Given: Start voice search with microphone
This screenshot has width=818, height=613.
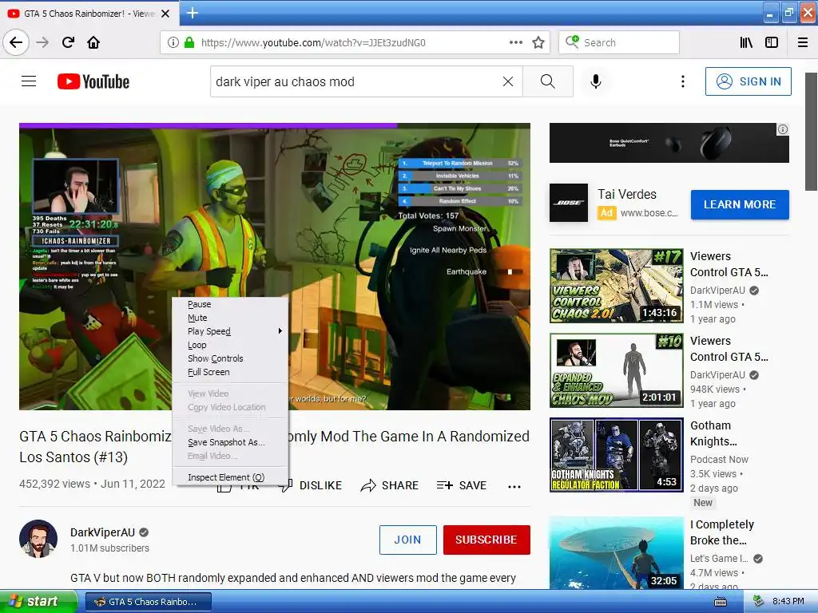Looking at the screenshot, I should (596, 81).
